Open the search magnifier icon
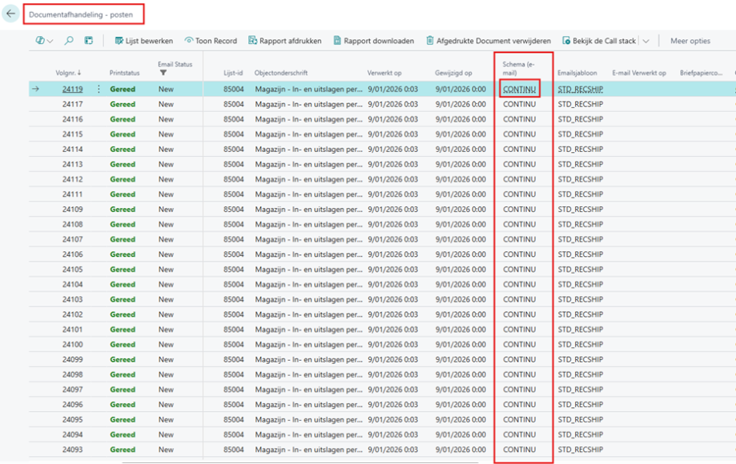 point(69,41)
